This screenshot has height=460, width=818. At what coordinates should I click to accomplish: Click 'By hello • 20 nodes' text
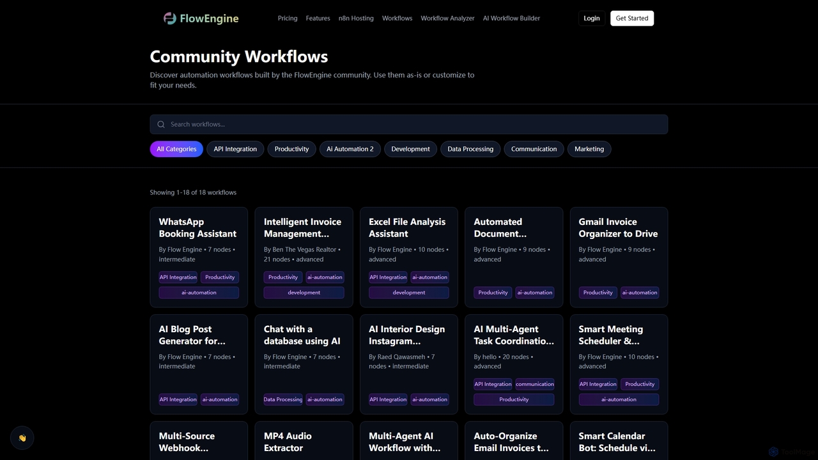coord(501,357)
